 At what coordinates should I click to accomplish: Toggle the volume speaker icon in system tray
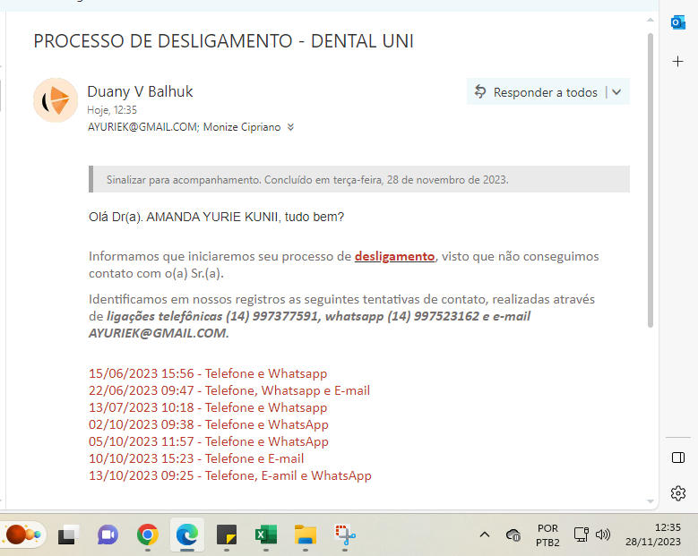tap(603, 535)
